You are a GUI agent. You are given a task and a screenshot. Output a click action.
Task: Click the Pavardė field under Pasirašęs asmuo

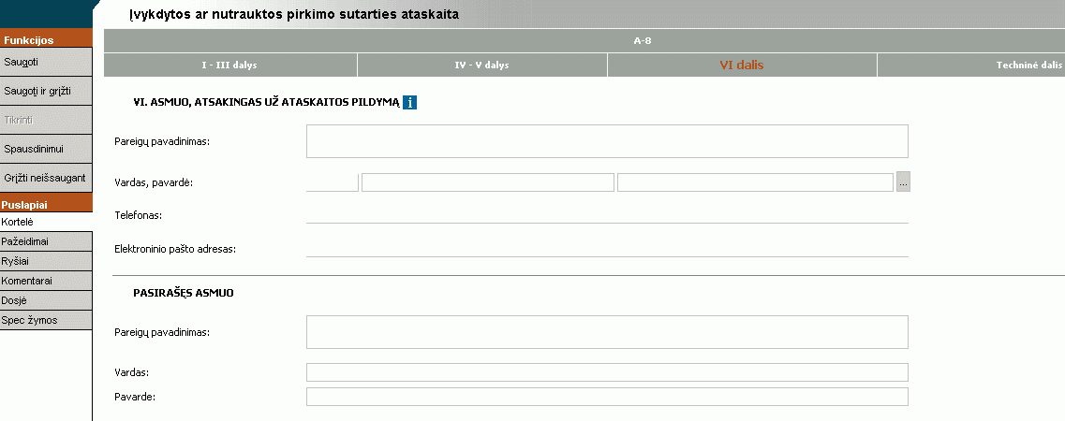tap(607, 397)
